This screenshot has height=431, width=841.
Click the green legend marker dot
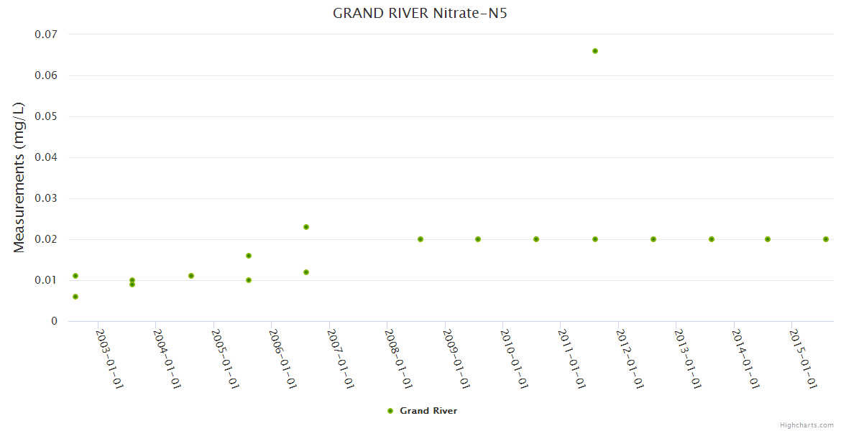390,411
